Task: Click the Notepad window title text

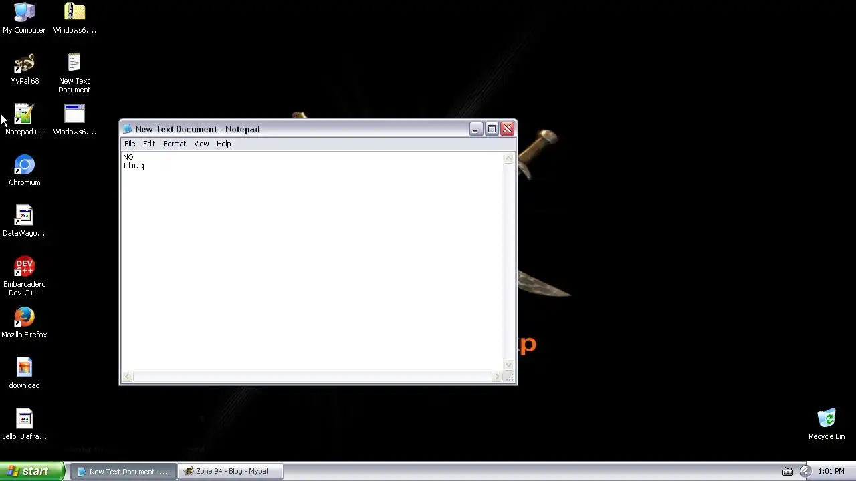Action: click(197, 129)
